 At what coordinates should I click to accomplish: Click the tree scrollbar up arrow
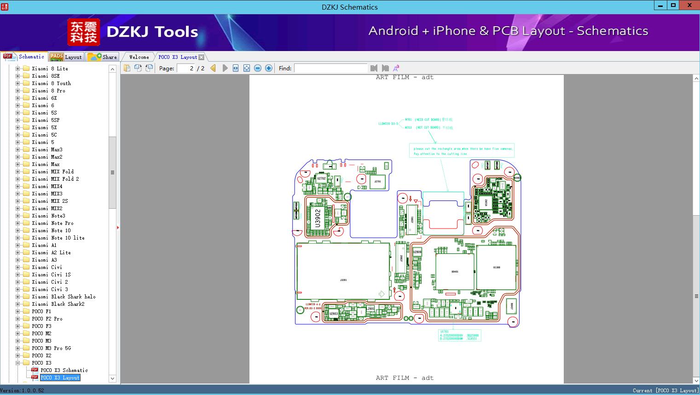[112, 69]
